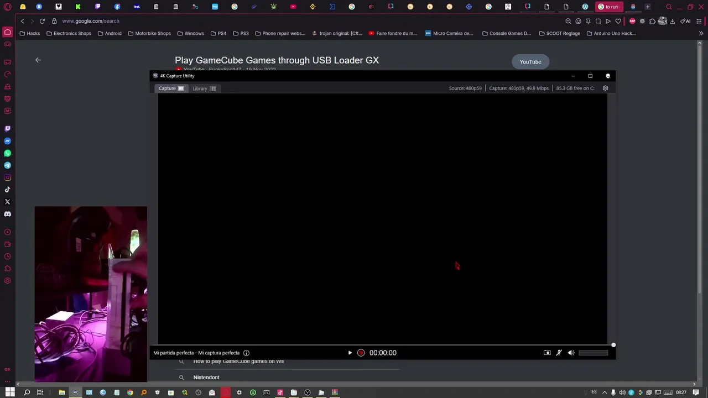Adjust the capture volume slider
708x398 pixels.
[593, 353]
